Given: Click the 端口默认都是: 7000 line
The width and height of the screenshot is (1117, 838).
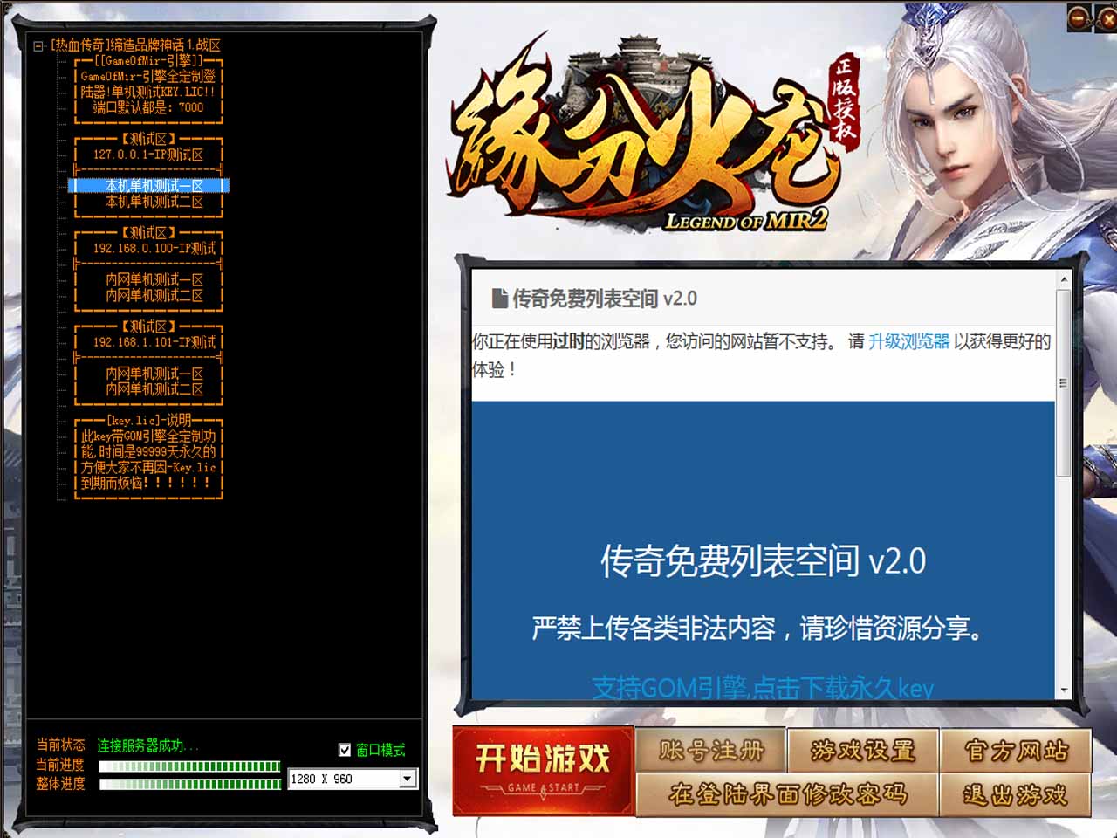Looking at the screenshot, I should pos(148,107).
